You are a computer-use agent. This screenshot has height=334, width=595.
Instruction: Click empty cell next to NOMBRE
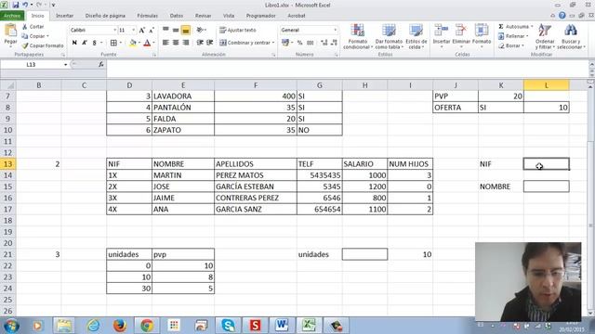(547, 186)
